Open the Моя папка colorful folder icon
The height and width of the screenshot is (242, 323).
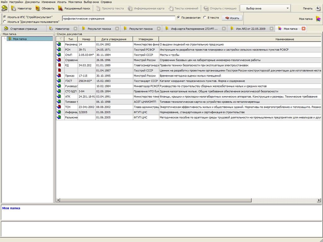pos(318,19)
